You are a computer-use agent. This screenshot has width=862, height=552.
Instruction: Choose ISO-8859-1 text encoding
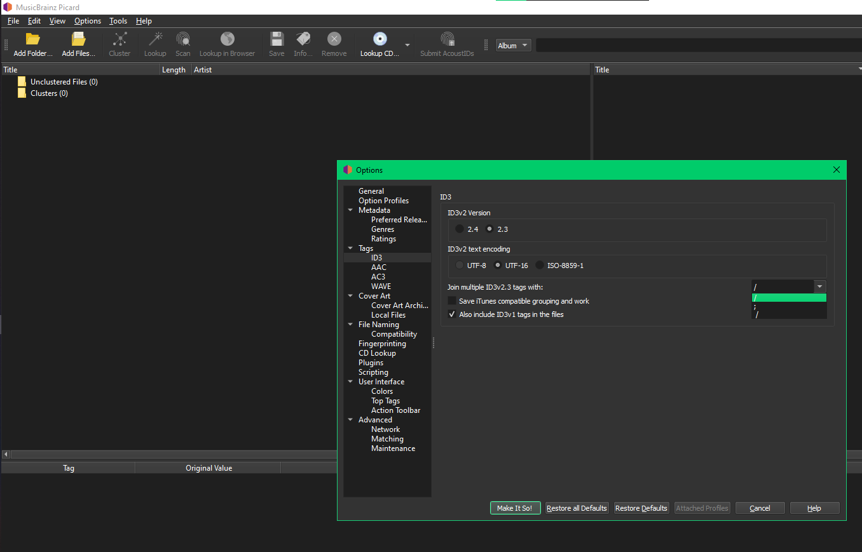(x=540, y=265)
